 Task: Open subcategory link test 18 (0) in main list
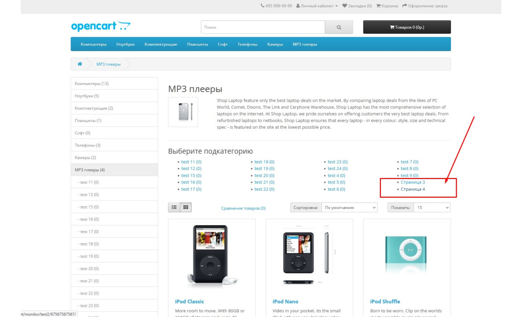tap(264, 162)
